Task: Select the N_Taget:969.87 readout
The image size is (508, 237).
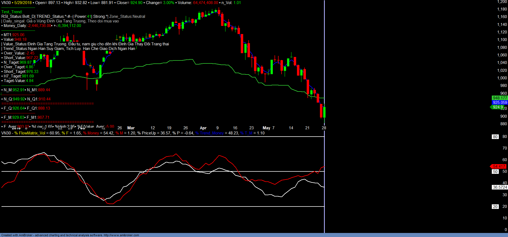Action: point(18,62)
